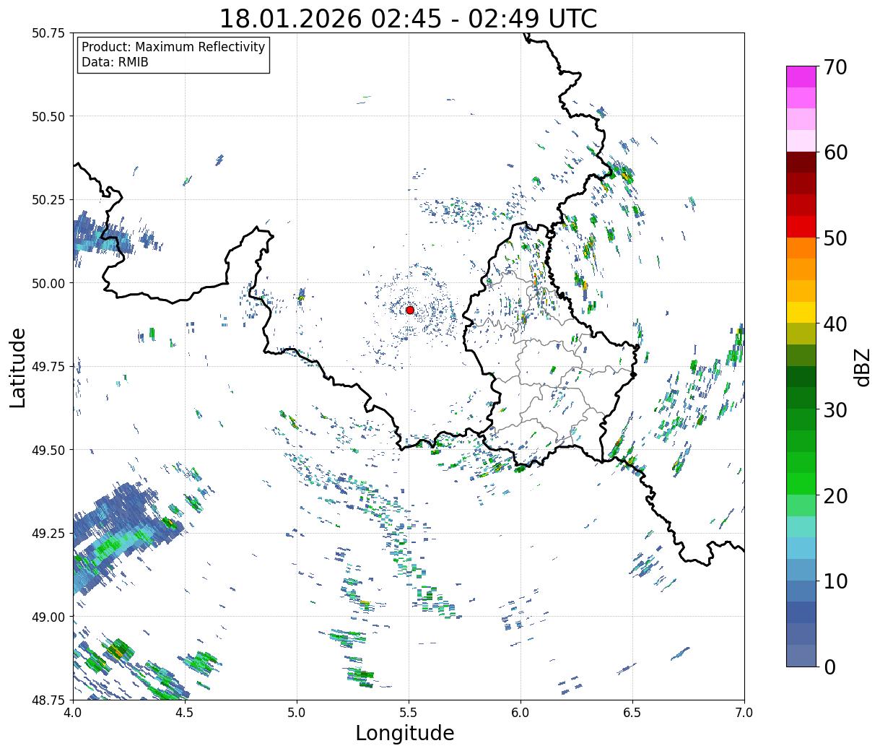Click the latitude tick label 50.00
The width and height of the screenshot is (880, 751).
[x=49, y=283]
